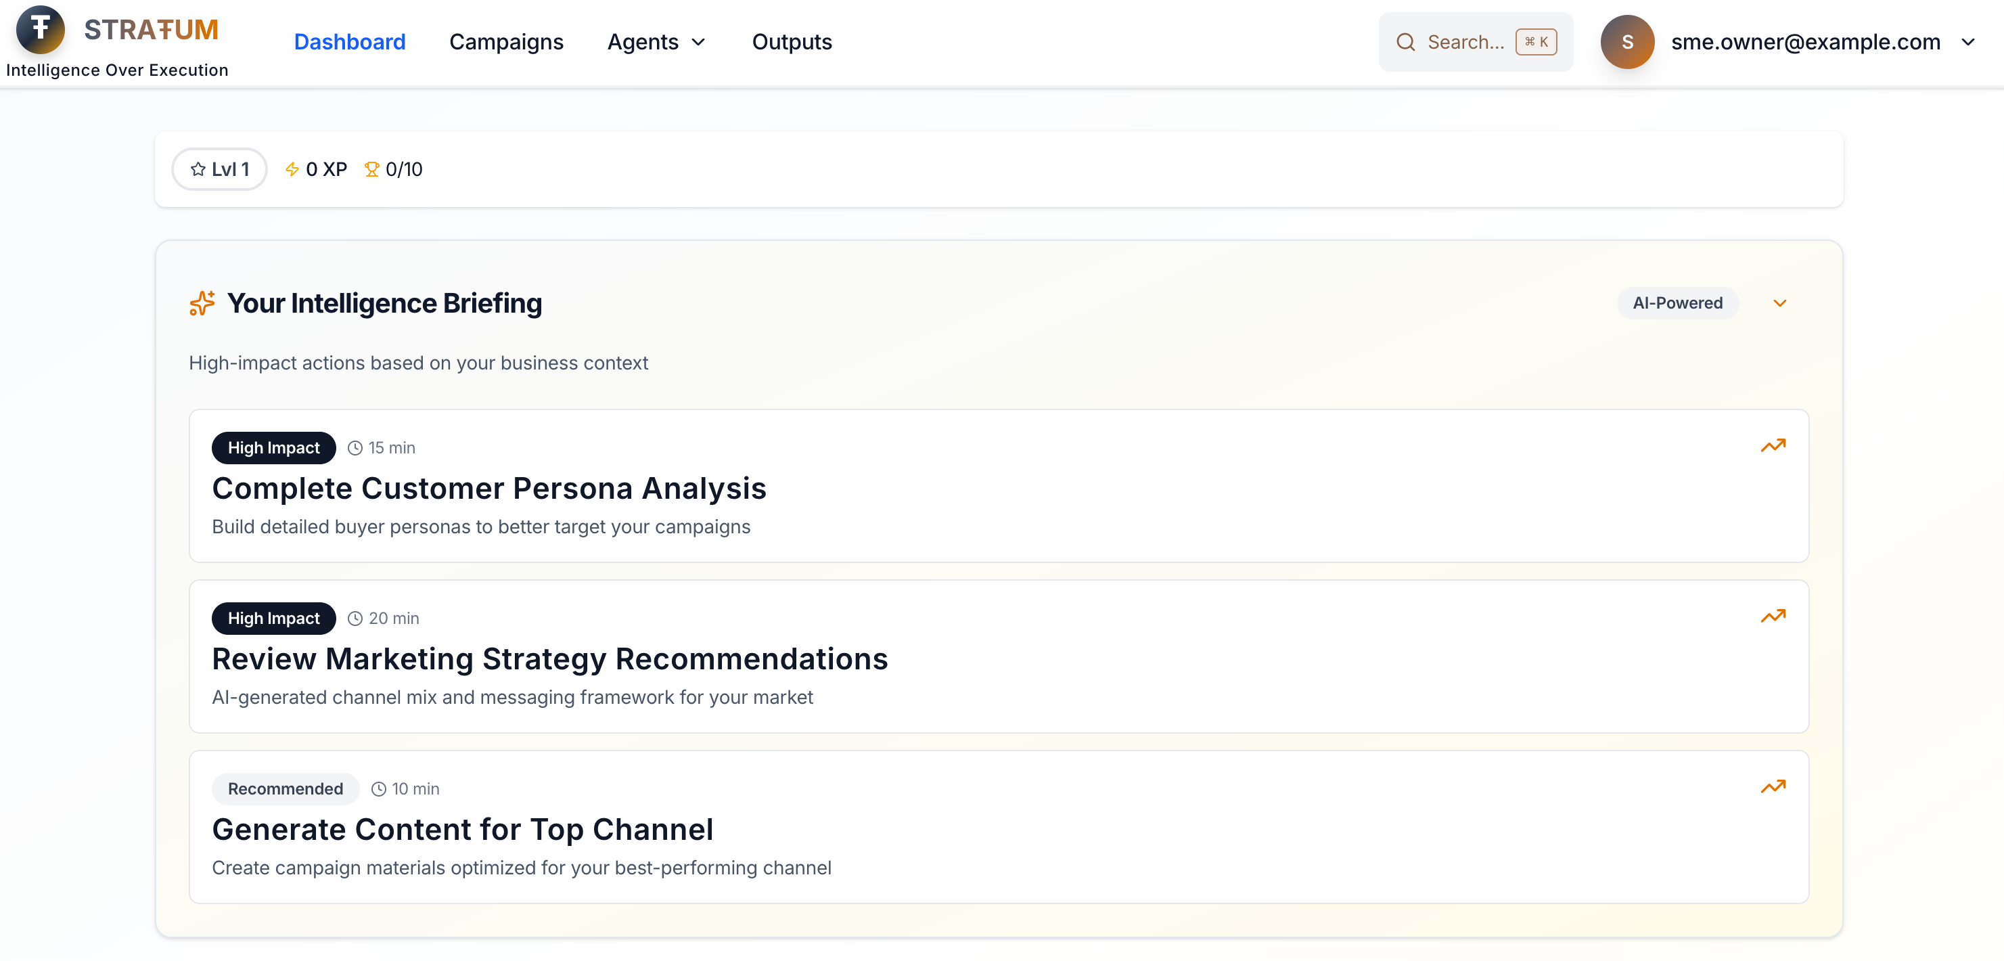2004x961 pixels.
Task: Click the Stratum logo icon
Action: pos(40,30)
